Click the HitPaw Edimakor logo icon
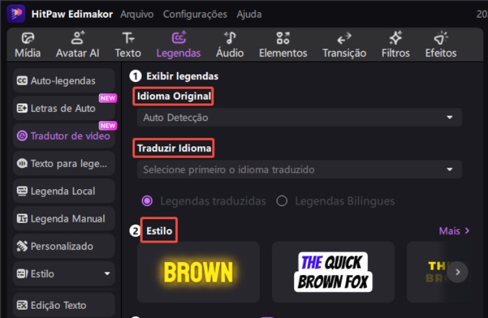Image resolution: width=488 pixels, height=318 pixels. point(16,14)
